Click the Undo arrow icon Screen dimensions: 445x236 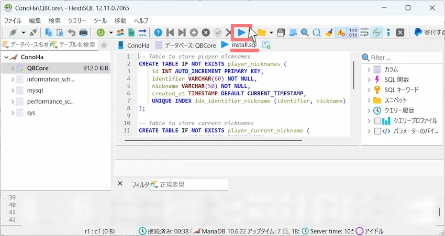click(72, 32)
